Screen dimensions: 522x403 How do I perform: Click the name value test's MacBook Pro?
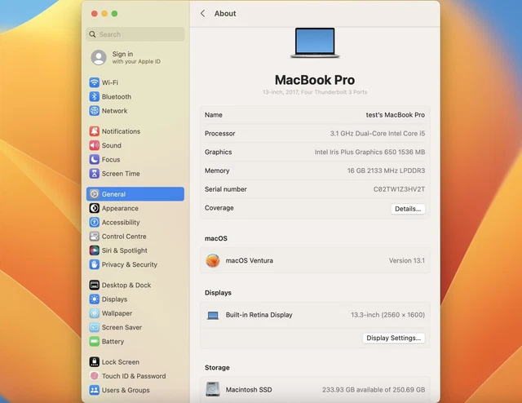tap(395, 115)
